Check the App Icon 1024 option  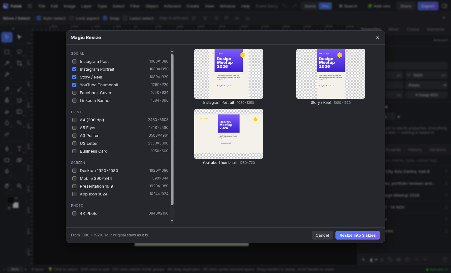click(74, 194)
